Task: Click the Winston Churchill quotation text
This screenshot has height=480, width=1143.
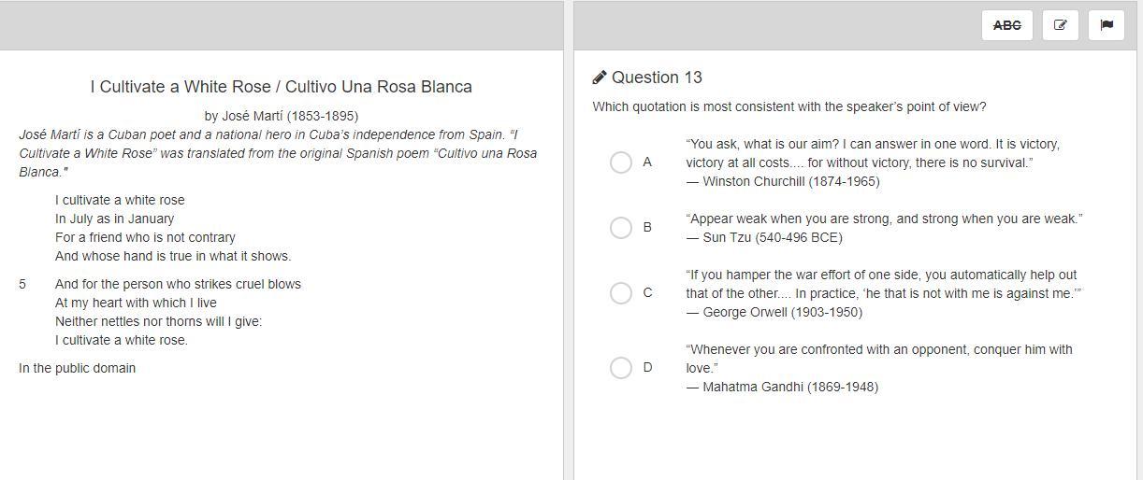Action: click(872, 153)
